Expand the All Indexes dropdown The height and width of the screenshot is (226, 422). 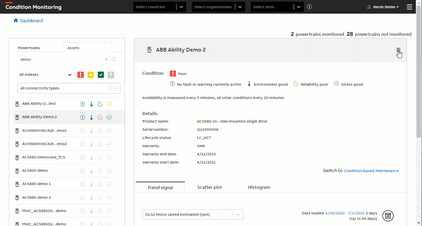(x=45, y=75)
